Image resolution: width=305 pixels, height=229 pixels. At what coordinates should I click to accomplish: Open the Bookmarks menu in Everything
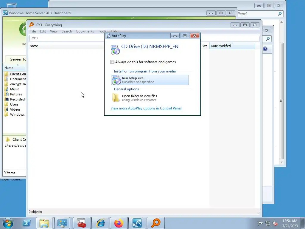click(x=85, y=31)
